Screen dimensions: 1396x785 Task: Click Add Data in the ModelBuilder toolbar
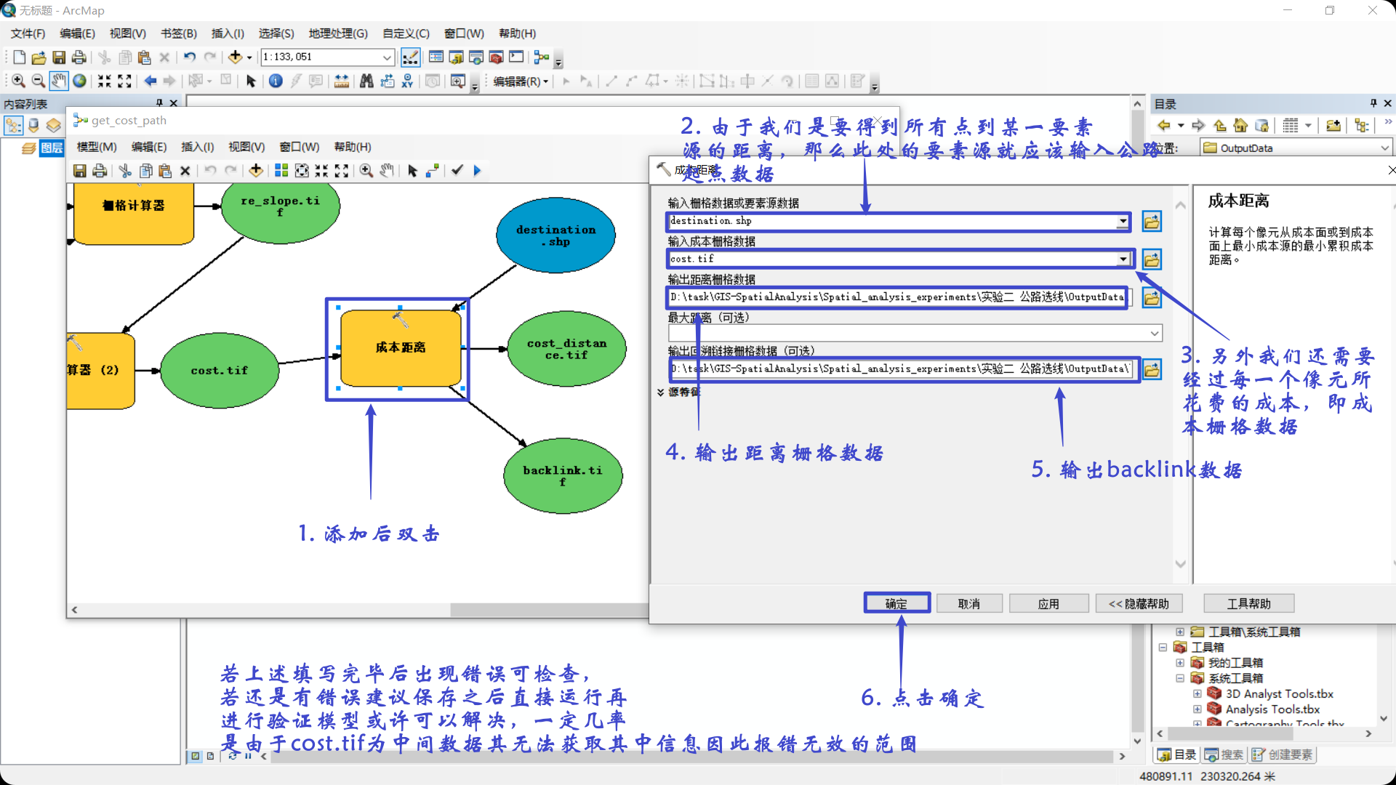(255, 171)
